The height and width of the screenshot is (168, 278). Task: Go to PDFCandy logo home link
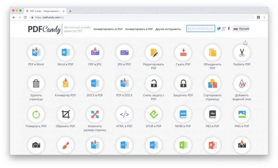(x=44, y=29)
